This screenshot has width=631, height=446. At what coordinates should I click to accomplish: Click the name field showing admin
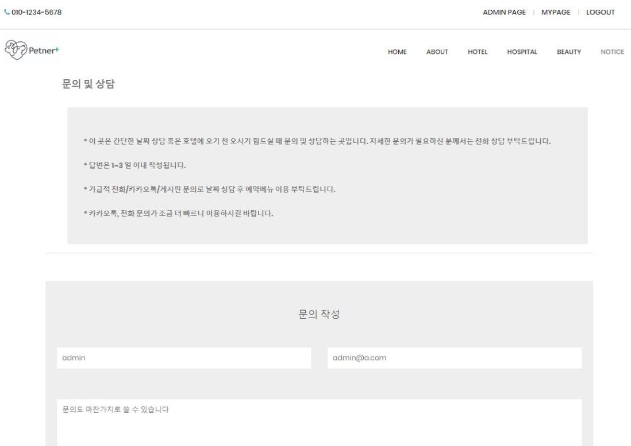[x=184, y=358]
